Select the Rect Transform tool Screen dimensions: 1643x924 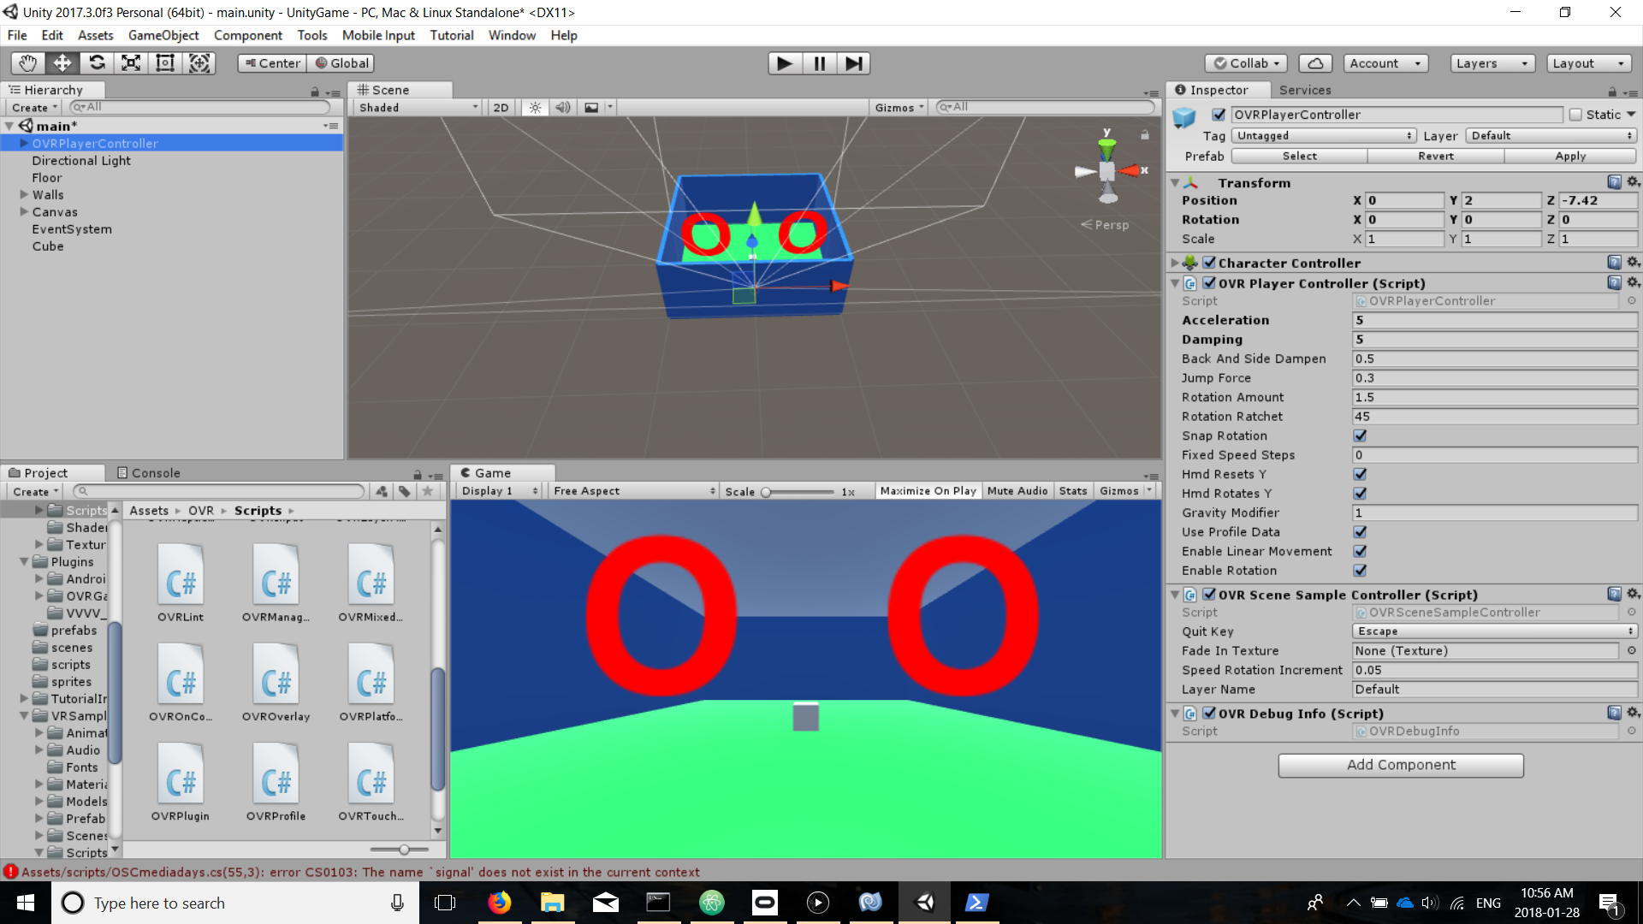tap(165, 63)
